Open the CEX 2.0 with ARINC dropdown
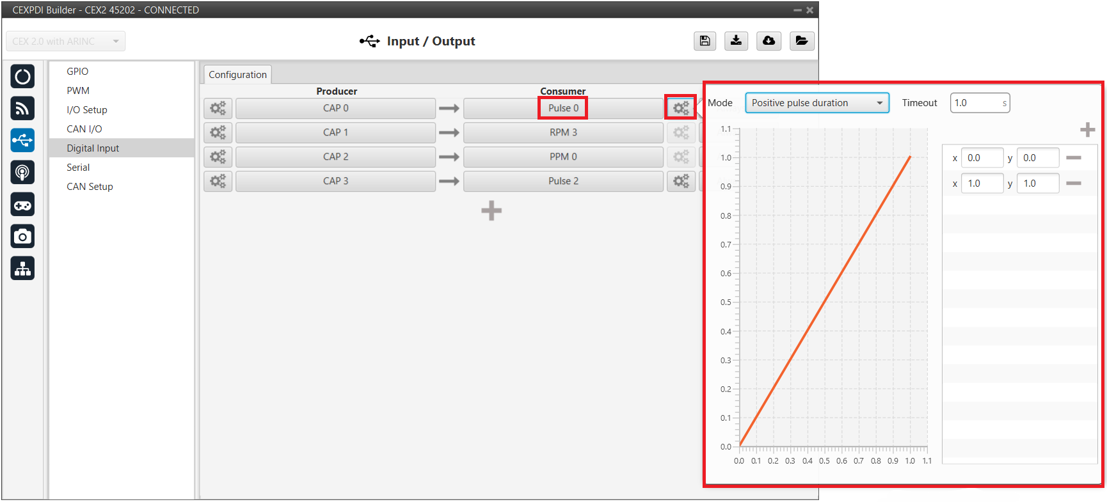1107x502 pixels. tap(65, 42)
